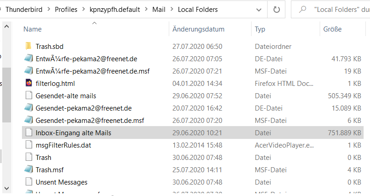Click the Gesendet-pekama2@freenet.de.msf file icon
Viewport: 370px width, 196px height.
(x=28, y=120)
